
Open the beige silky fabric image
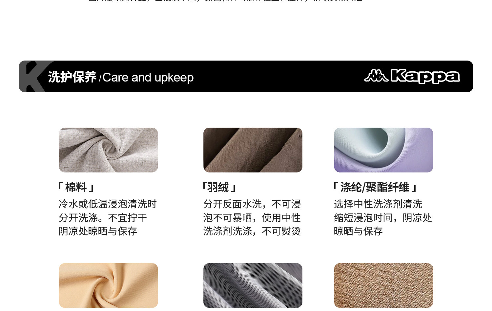coord(109,285)
